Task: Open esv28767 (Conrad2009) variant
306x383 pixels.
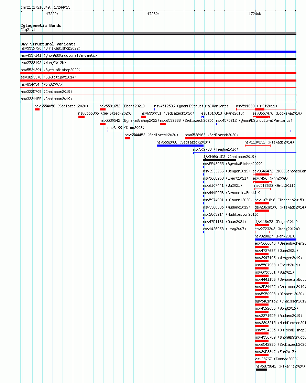Action: click(277, 359)
